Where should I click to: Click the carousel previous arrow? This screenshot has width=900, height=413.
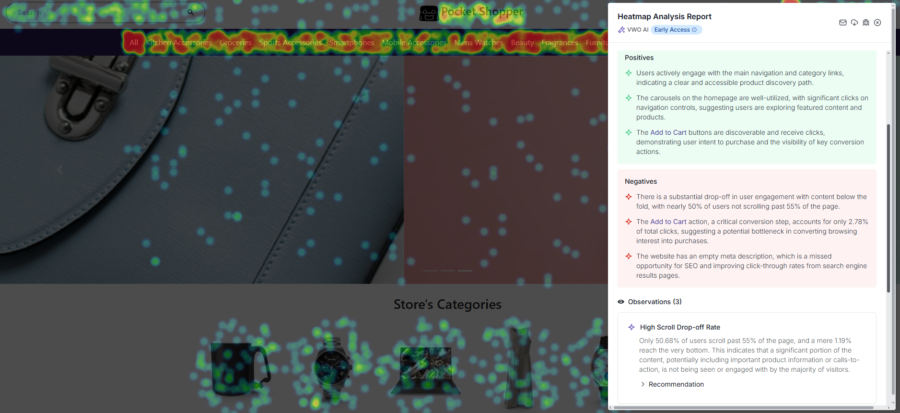[60, 170]
